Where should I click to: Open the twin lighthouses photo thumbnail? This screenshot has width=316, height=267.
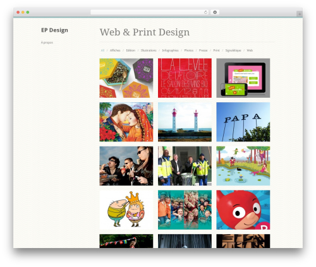pos(185,122)
